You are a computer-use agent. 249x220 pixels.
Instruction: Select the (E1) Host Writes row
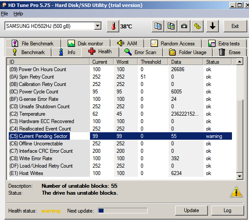(x=120, y=173)
